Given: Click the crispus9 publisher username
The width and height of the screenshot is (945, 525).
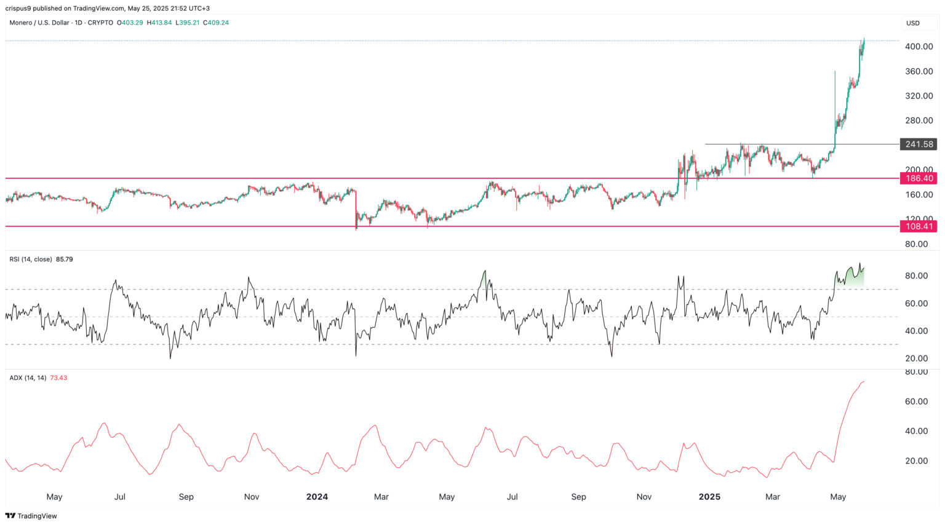Looking at the screenshot, I should [20, 8].
